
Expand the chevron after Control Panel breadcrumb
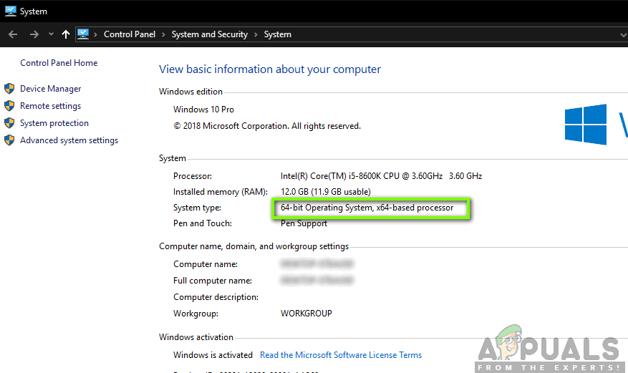[163, 34]
